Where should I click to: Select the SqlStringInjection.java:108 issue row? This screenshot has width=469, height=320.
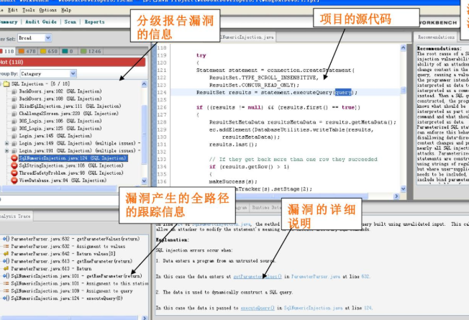tap(71, 165)
